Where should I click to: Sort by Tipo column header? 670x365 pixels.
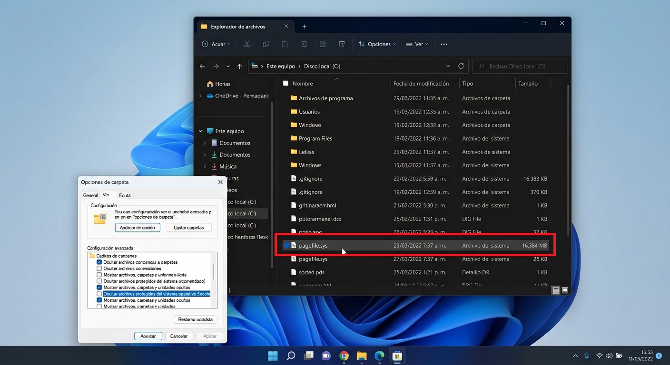click(467, 83)
